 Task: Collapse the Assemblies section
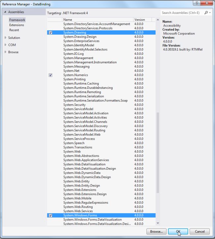click(5, 12)
